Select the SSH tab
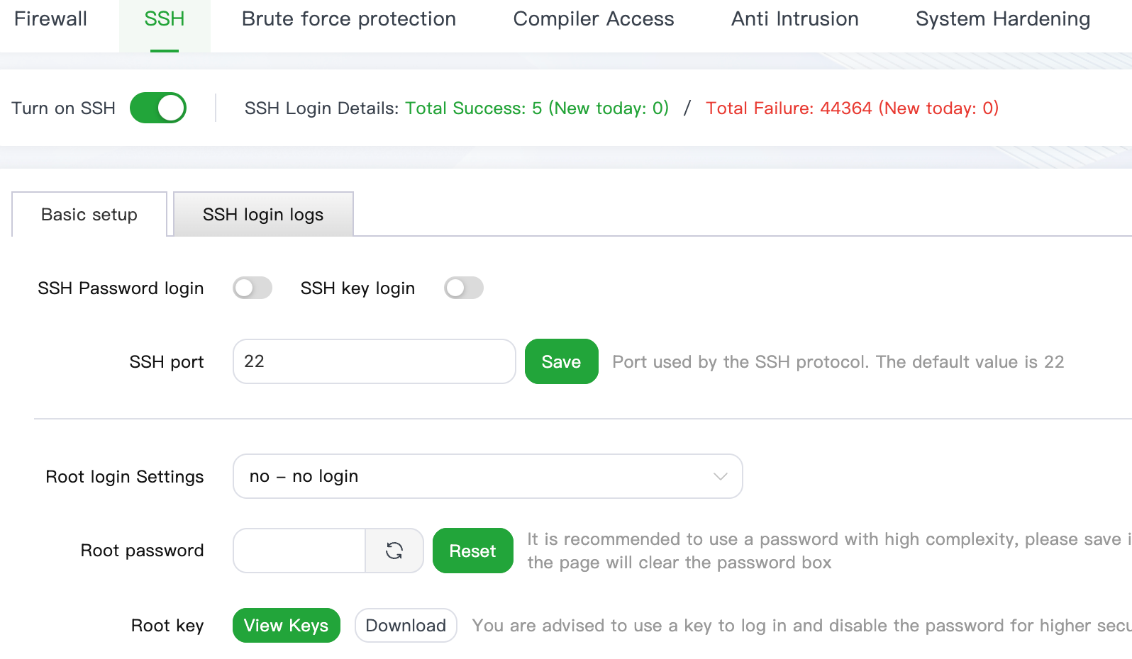Screen dimensions: 1132x659 (x=165, y=19)
